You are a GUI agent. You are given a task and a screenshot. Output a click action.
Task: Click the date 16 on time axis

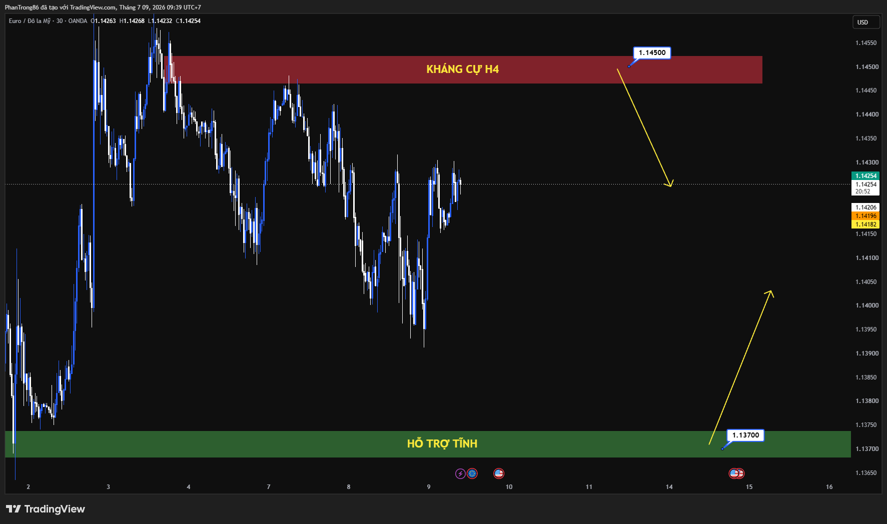(829, 487)
